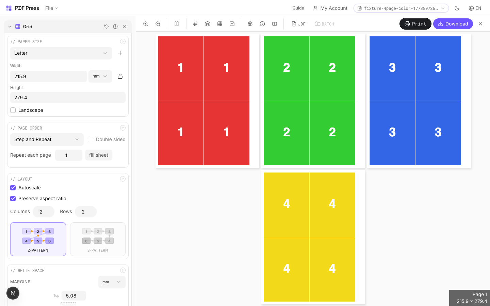Switch to dark mode via moon icon
Screen dimensions: 490x306
[457, 8]
